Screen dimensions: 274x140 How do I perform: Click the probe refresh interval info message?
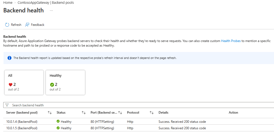coord(95,58)
